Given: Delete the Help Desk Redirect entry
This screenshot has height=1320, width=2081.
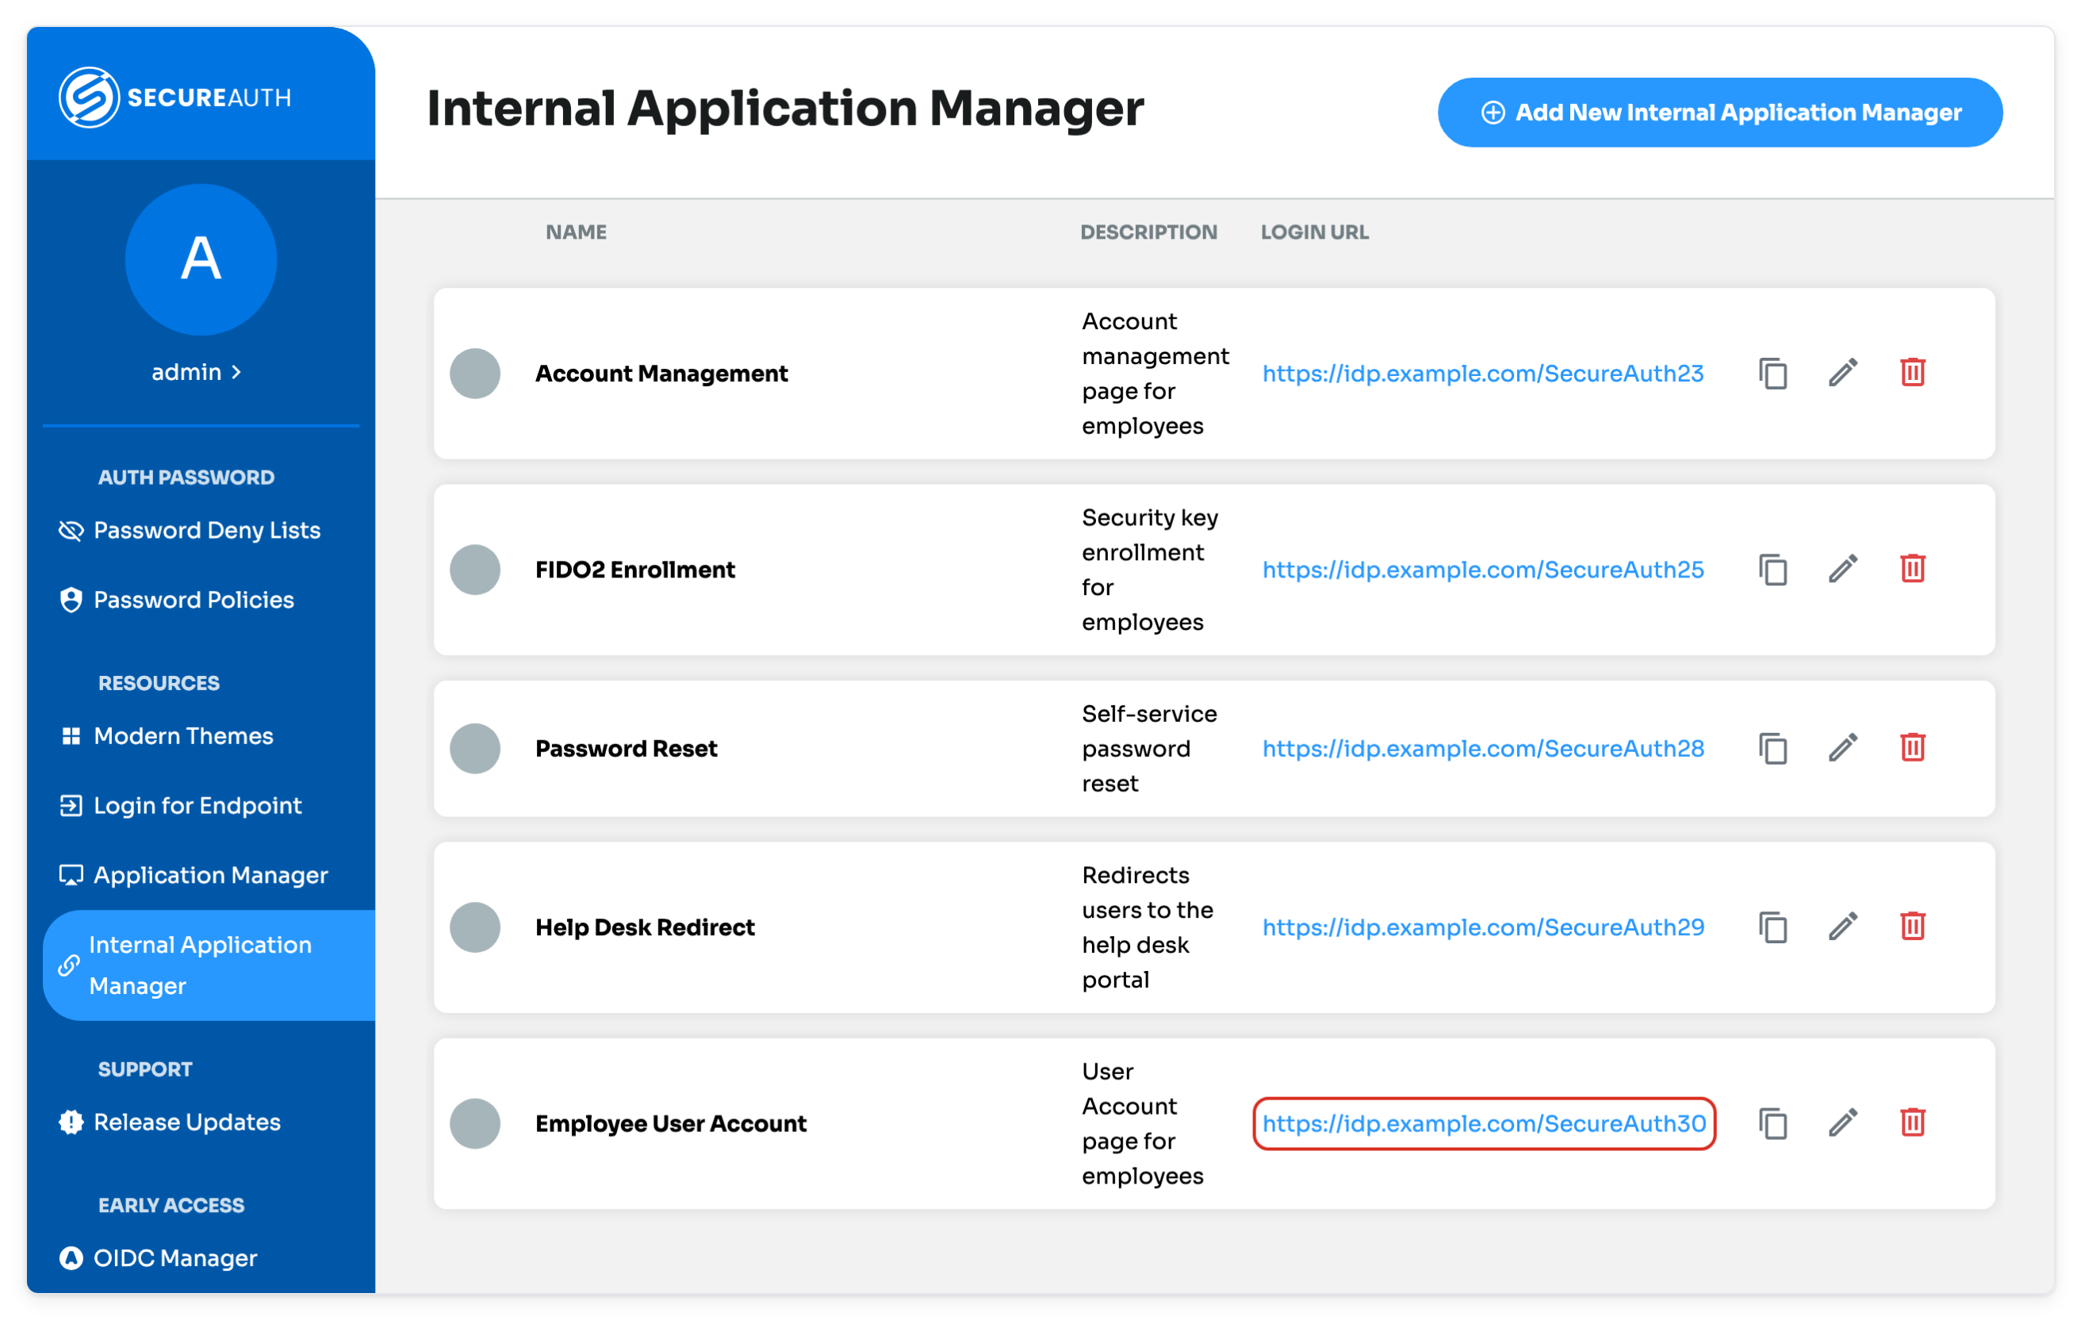Looking at the screenshot, I should tap(1913, 927).
